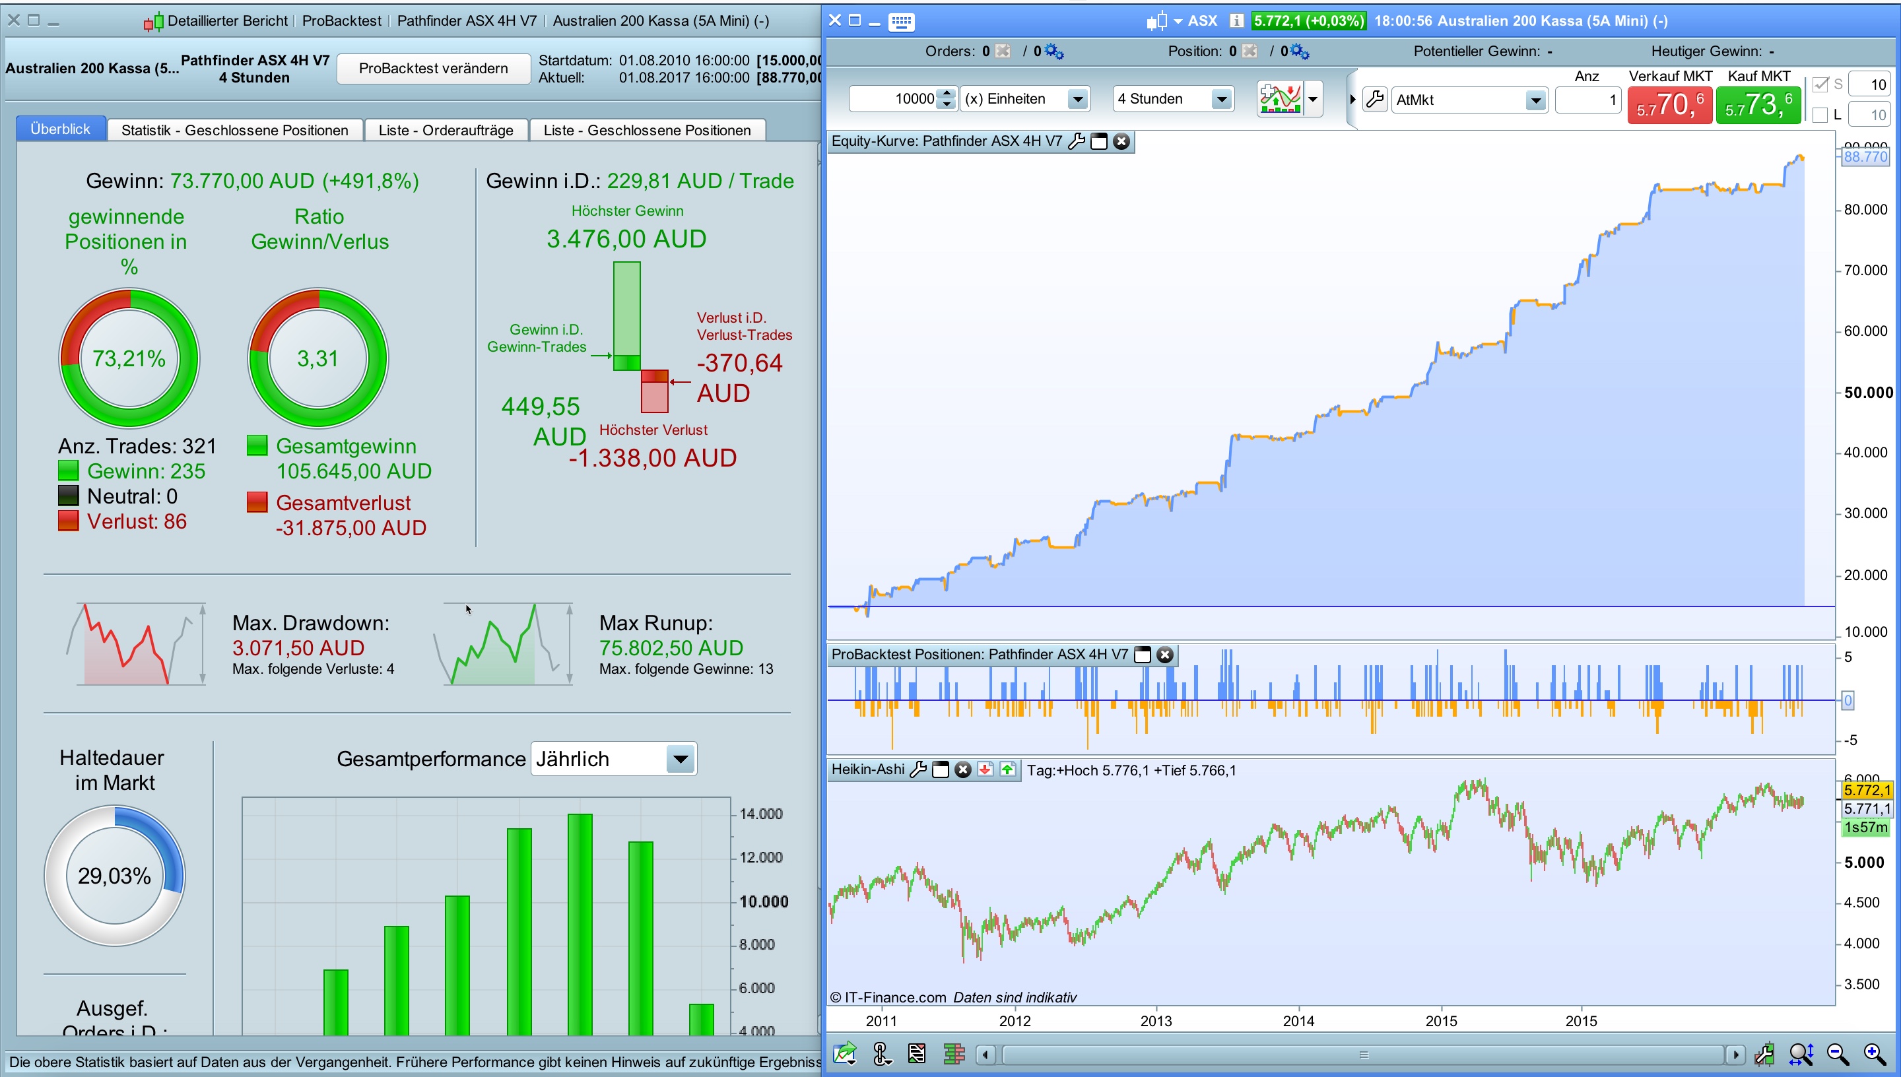Click the green Kauf MKT buy button
Screen dimensions: 1901x1077
[x=1758, y=105]
